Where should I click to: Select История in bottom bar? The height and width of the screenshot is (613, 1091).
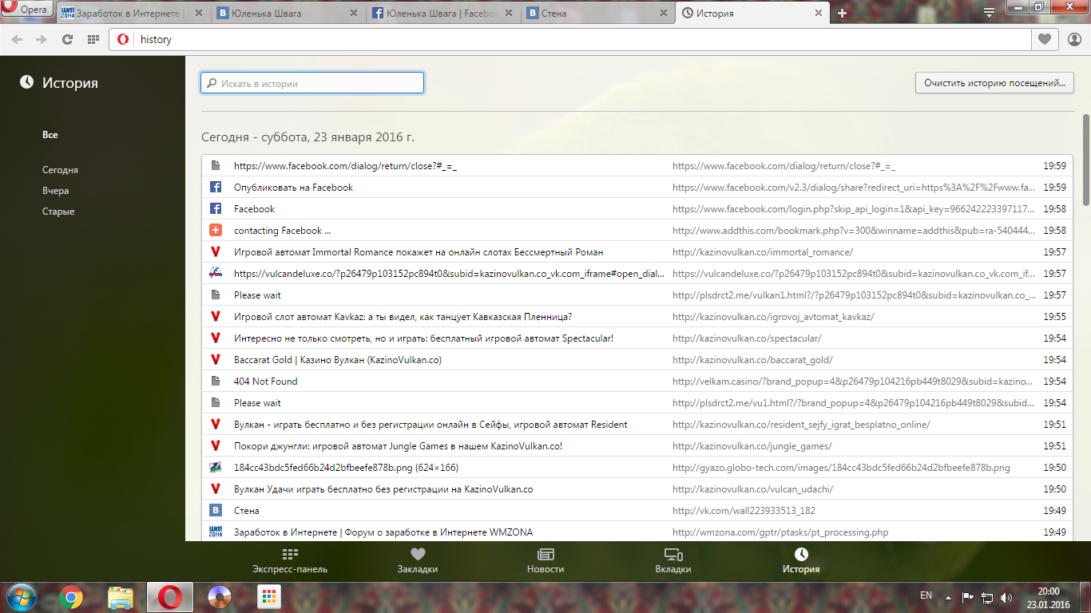tap(801, 561)
